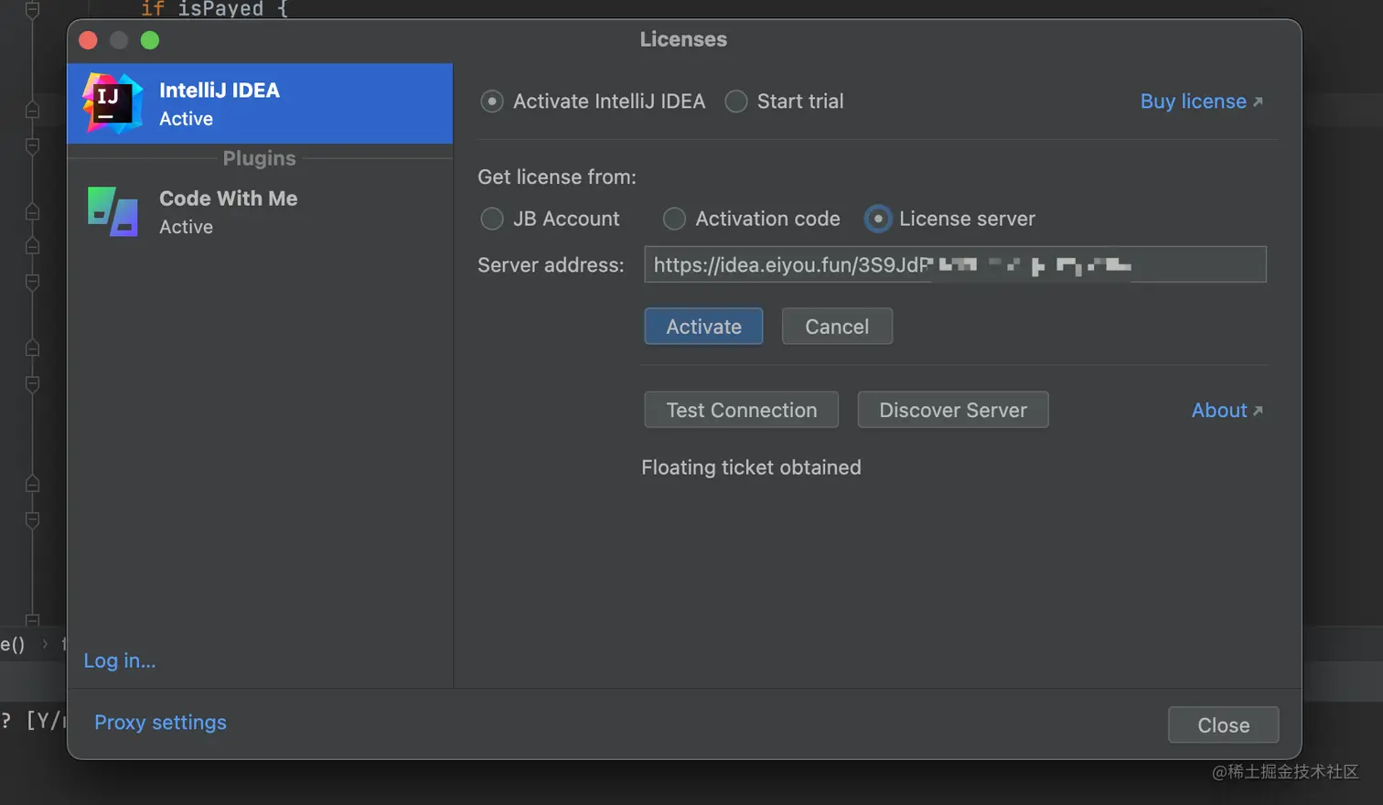Click the yellow minimize window dot
The image size is (1383, 805).
[119, 40]
